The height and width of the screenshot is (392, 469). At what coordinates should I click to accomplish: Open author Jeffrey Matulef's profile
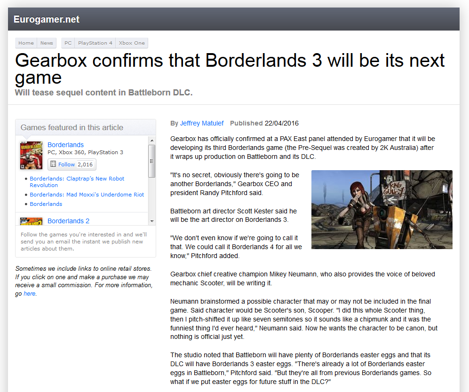pyautogui.click(x=202, y=123)
